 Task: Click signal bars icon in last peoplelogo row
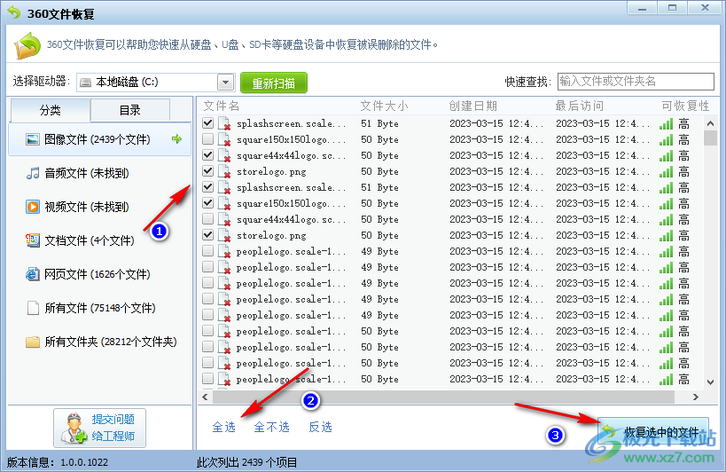[x=667, y=380]
